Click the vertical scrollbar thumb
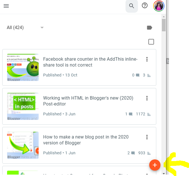Image resolution: width=189 pixels, height=176 pixels. click(x=164, y=25)
